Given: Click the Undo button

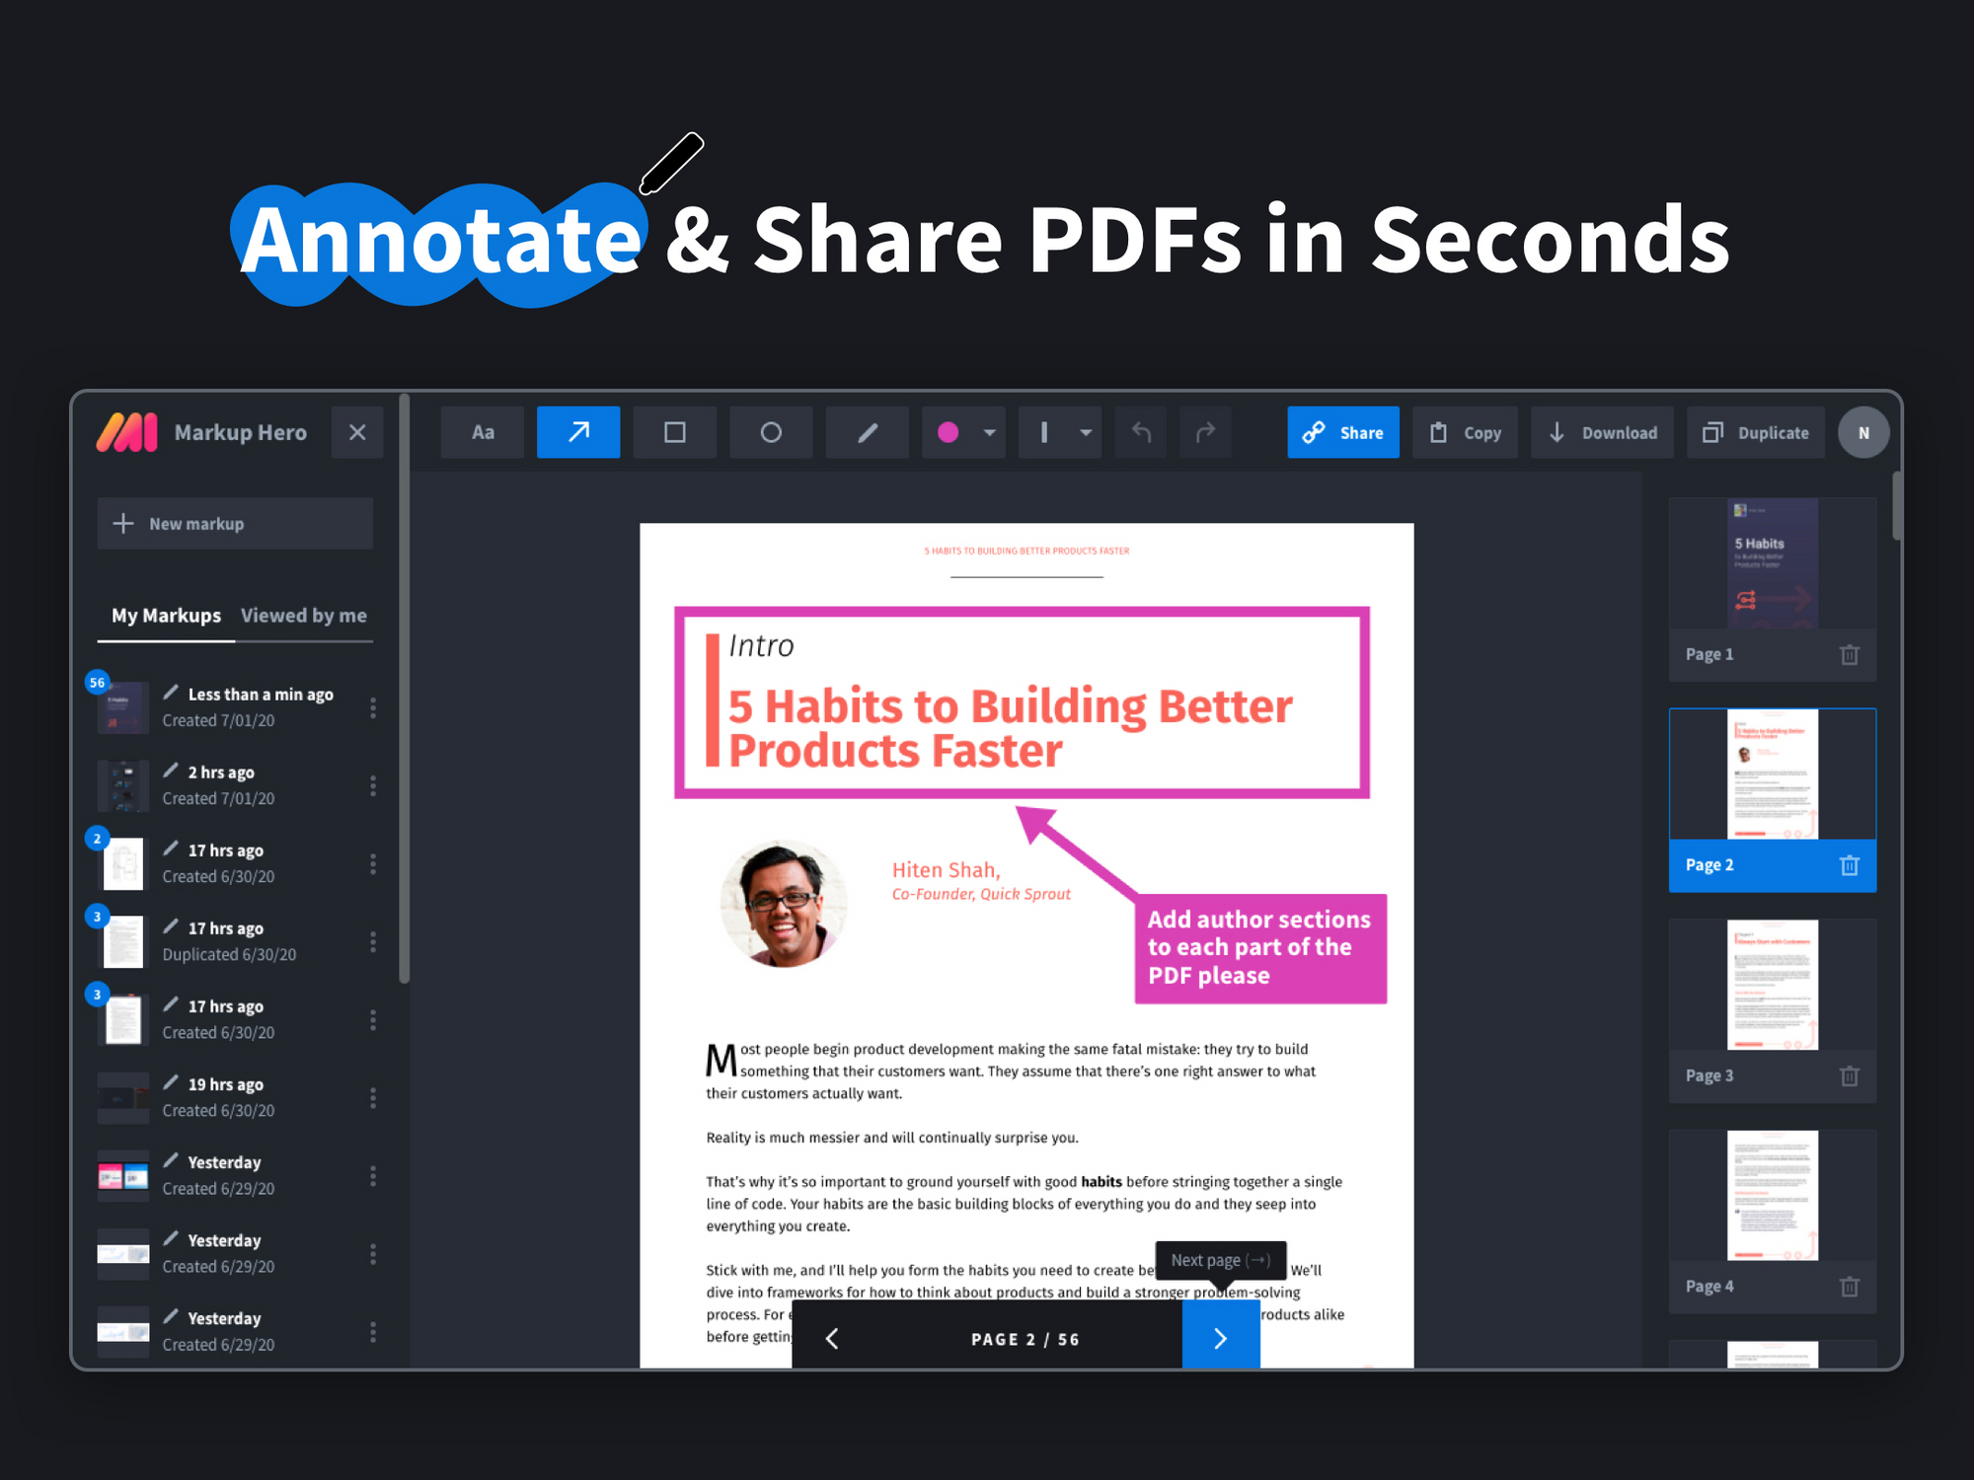Looking at the screenshot, I should [x=1138, y=432].
